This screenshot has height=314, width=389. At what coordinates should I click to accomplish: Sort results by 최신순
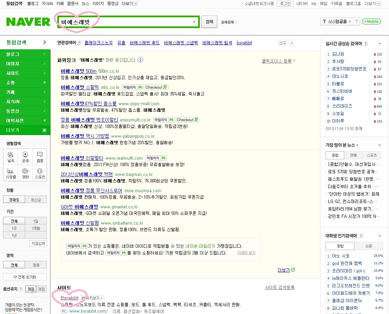point(36,199)
